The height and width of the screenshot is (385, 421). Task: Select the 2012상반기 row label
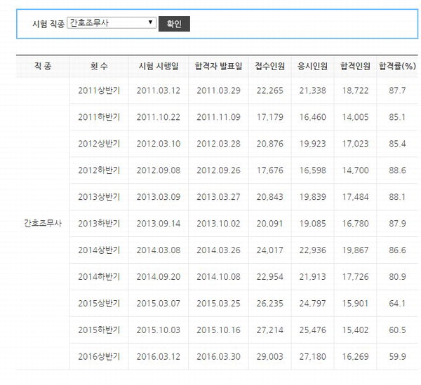point(99,144)
